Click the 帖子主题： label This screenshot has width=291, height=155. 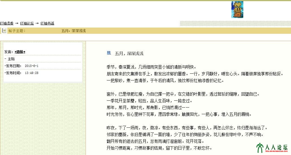(17, 31)
